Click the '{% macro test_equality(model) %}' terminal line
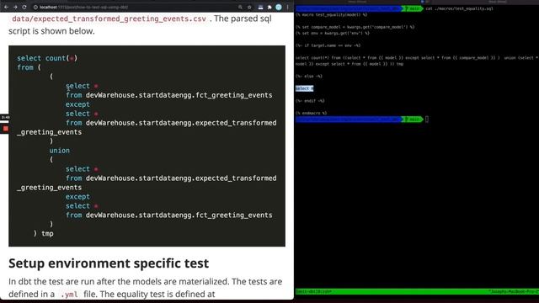 tap(331, 15)
